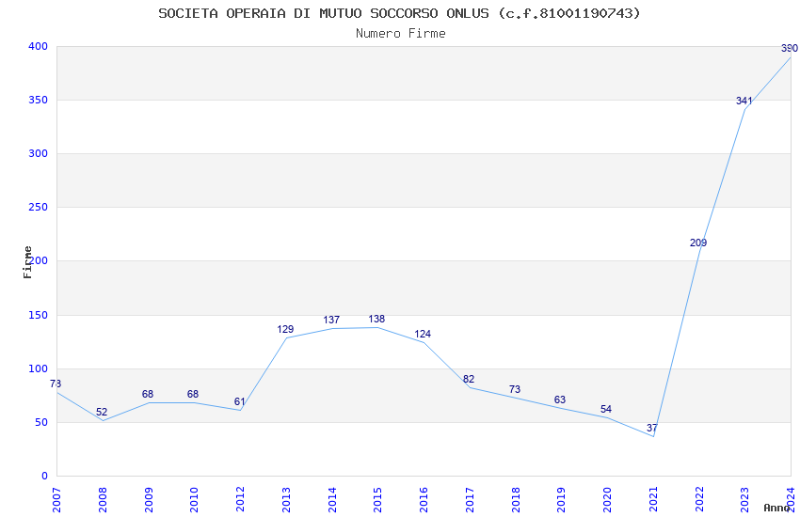Click the 250 value on the y-axis

[38, 207]
